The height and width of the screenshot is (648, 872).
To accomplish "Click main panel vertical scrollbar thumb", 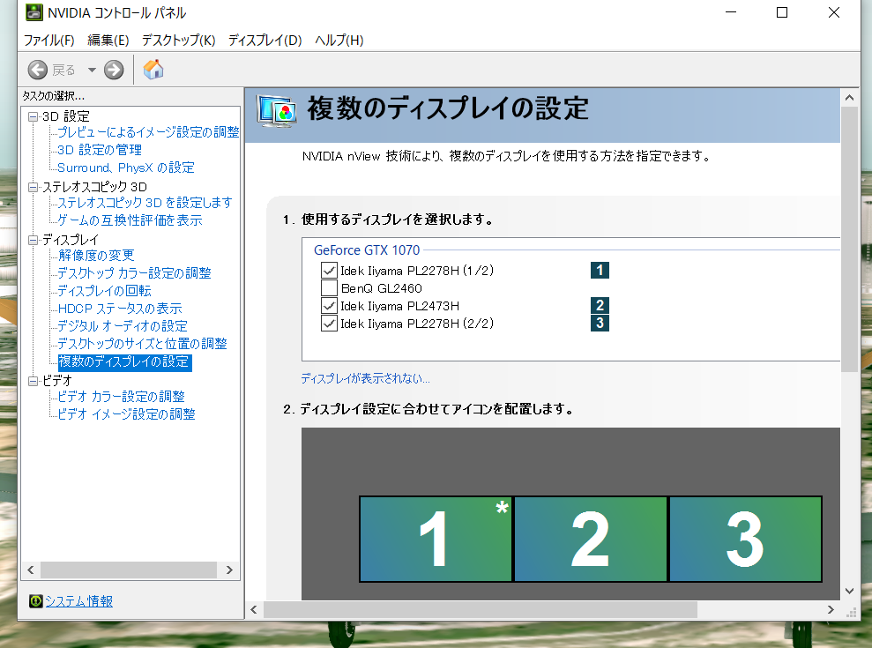I will tap(849, 239).
